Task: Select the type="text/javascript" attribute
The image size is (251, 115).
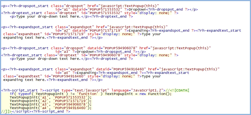Action: pos(85,90)
